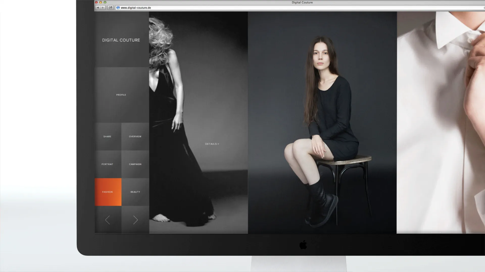The height and width of the screenshot is (272, 485).
Task: Minimize the window with yellow button
Action: (x=101, y=2)
